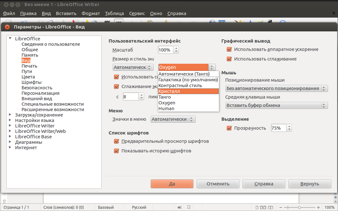Select Сведения о пользователе in the tree
This screenshot has height=211, width=338.
pos(51,44)
